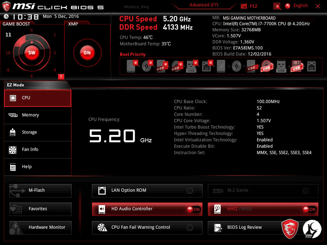Screen dimensions: 327x245
Task: Click the F12 screenshot camera icon
Action: (244, 6)
